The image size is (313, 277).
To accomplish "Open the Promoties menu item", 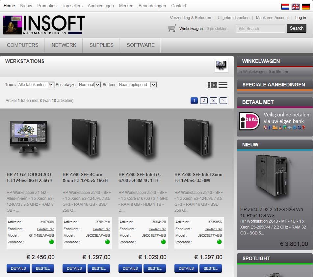I will 47,6.
